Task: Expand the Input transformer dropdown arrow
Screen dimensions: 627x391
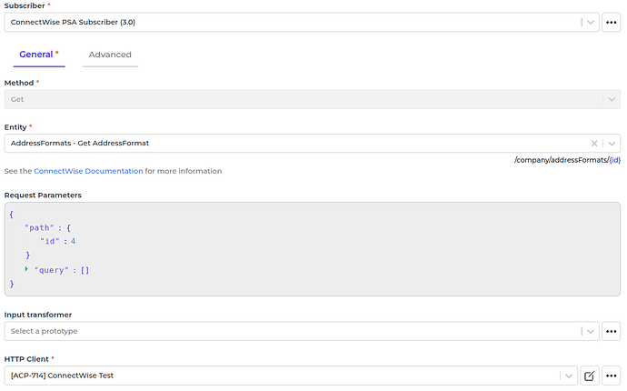Action: click(x=591, y=331)
